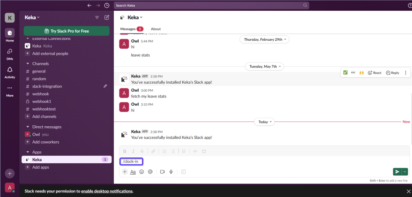Click the emoji picker smiley icon
Screen dimensions: 412x197
pyautogui.click(x=142, y=172)
